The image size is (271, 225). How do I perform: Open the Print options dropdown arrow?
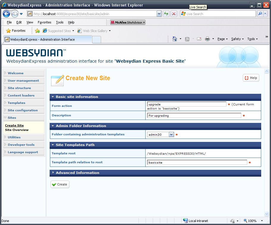[x=213, y=39]
